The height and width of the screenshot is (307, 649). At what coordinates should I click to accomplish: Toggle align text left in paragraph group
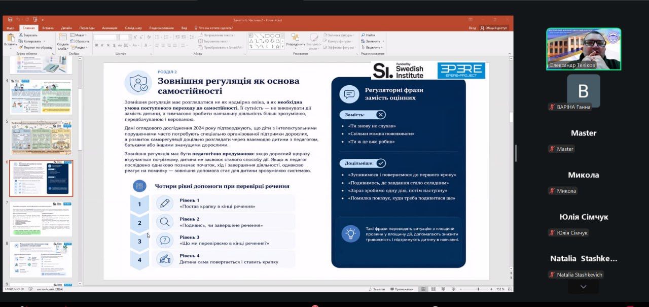157,46
